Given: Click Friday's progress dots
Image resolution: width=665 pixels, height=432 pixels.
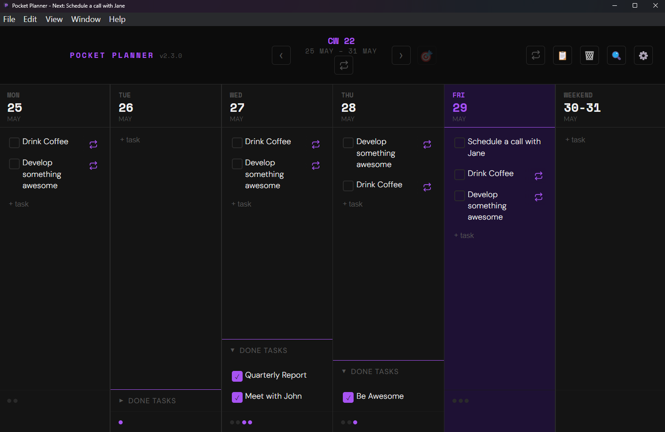Looking at the screenshot, I should point(461,401).
